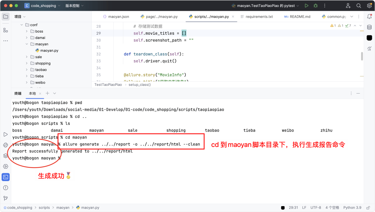Open the black AI assistant icon in right sidebar
The width and height of the screenshot is (375, 212).
(x=369, y=38)
